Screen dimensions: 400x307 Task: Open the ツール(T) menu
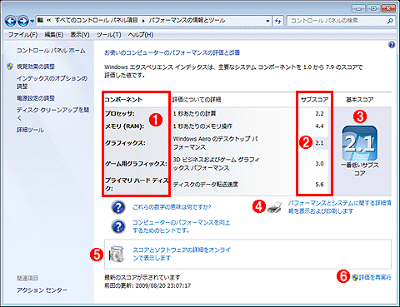pos(108,35)
